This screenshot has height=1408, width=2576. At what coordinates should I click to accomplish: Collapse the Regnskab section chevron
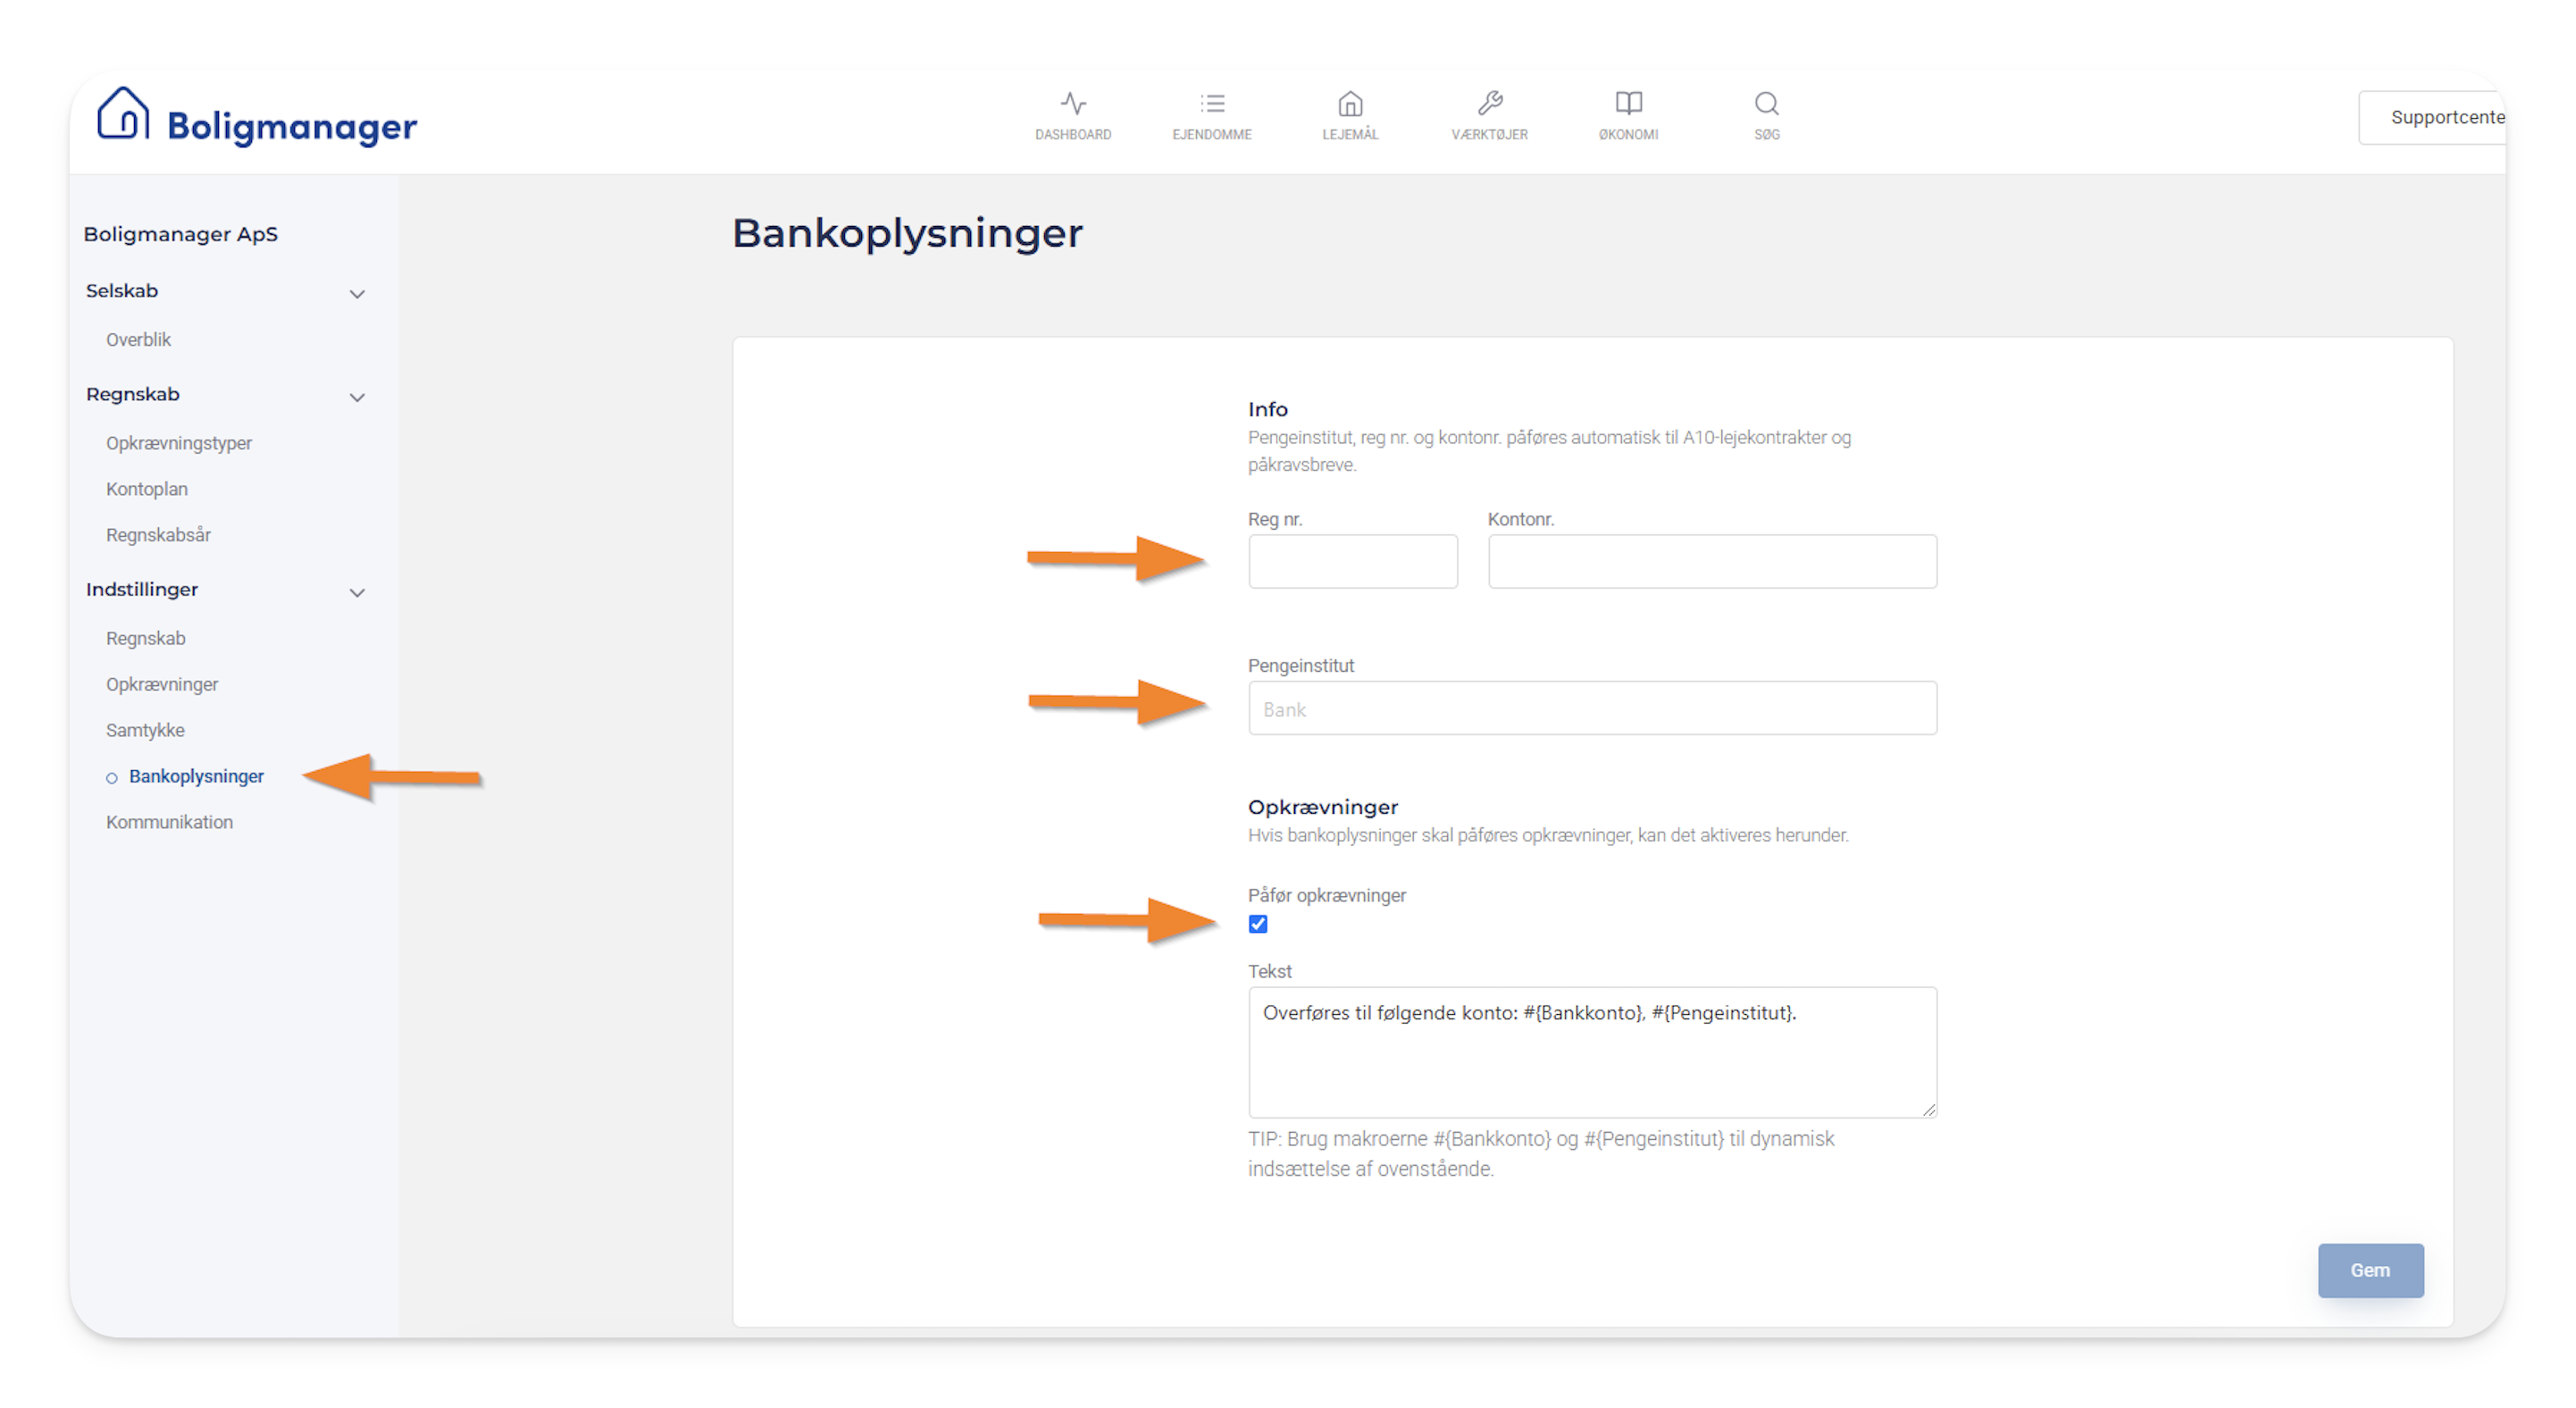click(357, 398)
